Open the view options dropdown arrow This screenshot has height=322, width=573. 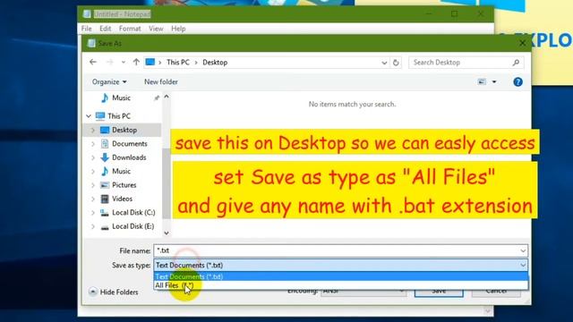(494, 81)
